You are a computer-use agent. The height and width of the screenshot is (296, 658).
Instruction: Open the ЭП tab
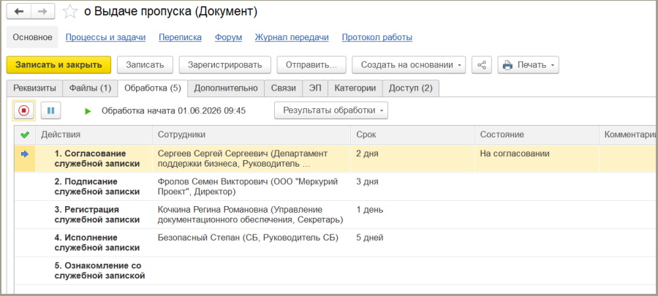click(x=314, y=88)
